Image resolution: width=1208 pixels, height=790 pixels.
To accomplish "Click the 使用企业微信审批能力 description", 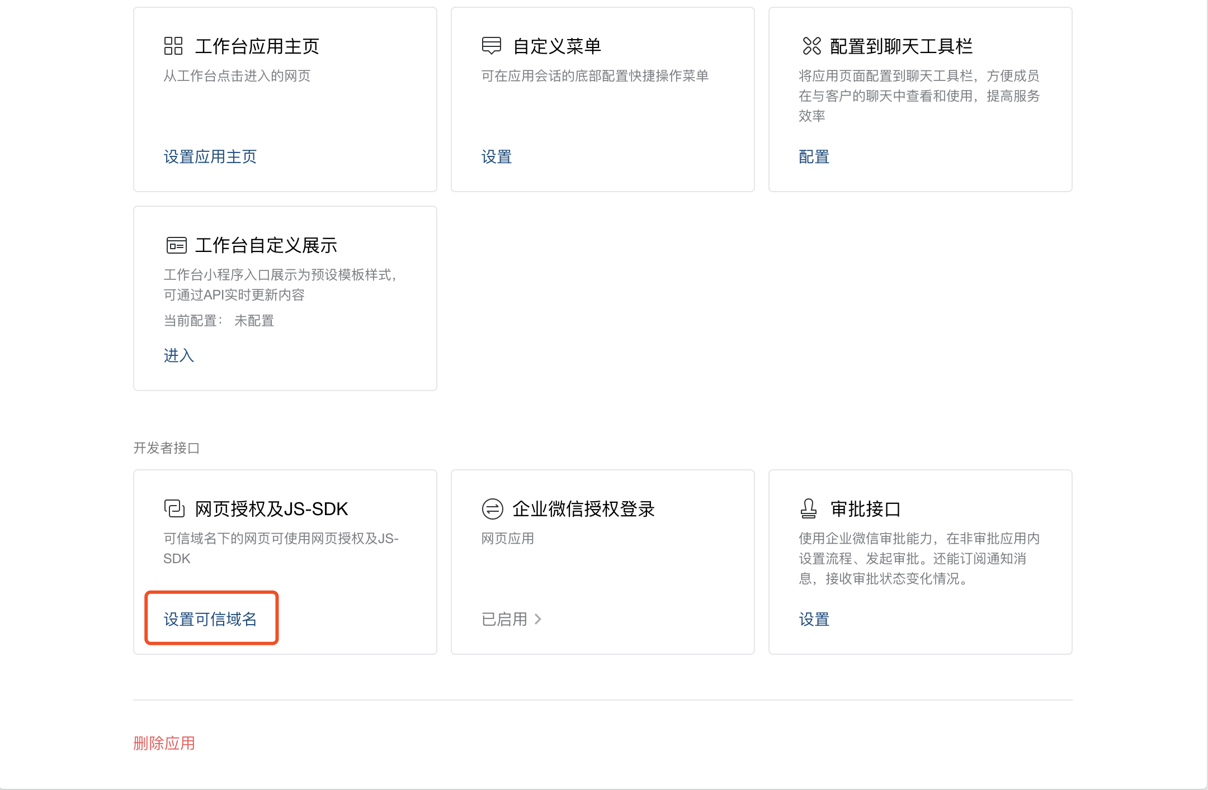I will (x=919, y=558).
